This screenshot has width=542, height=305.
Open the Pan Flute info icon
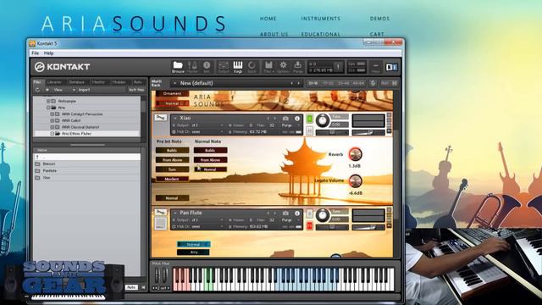click(297, 213)
